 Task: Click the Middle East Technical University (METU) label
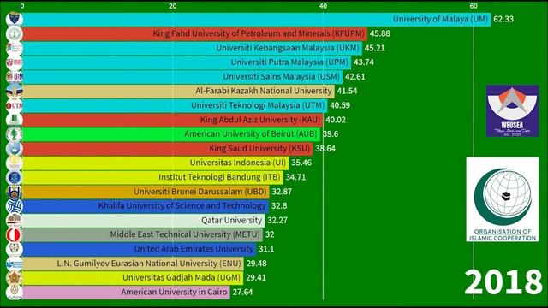185,234
